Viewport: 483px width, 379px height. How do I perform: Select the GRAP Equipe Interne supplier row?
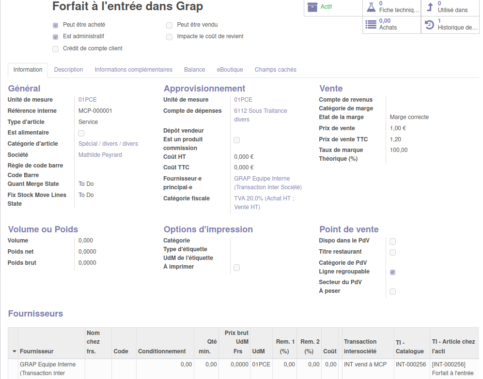point(47,368)
